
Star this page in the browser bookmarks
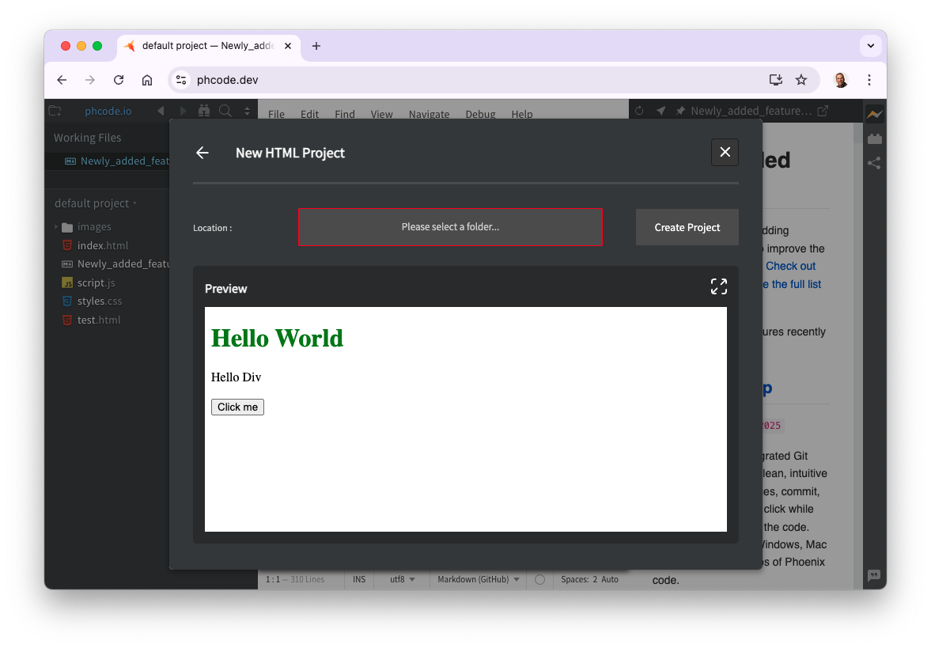click(x=801, y=80)
